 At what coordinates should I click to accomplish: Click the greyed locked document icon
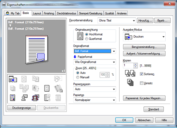pyautogui.click(x=58, y=88)
